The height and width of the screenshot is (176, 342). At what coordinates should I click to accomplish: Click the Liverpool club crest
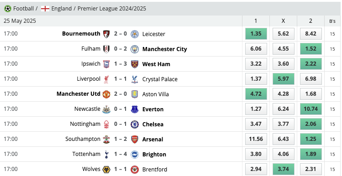pos(106,79)
